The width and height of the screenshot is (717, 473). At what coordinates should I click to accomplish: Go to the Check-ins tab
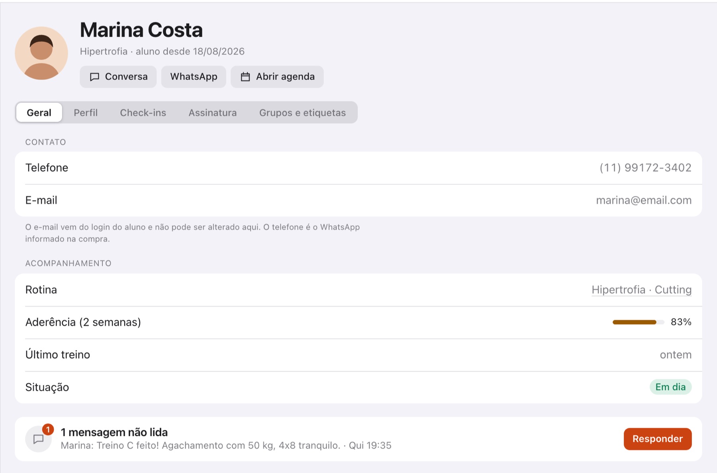point(143,113)
